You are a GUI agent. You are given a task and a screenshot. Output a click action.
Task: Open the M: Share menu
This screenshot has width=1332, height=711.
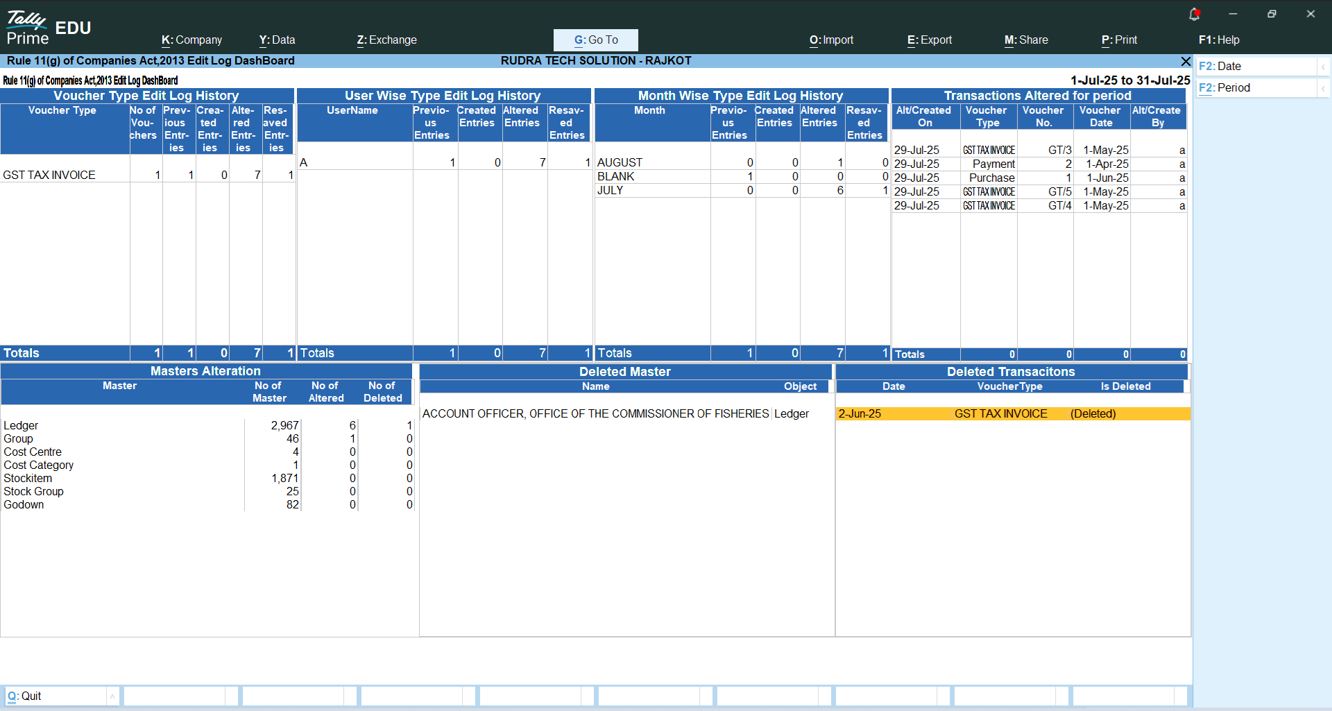1026,40
